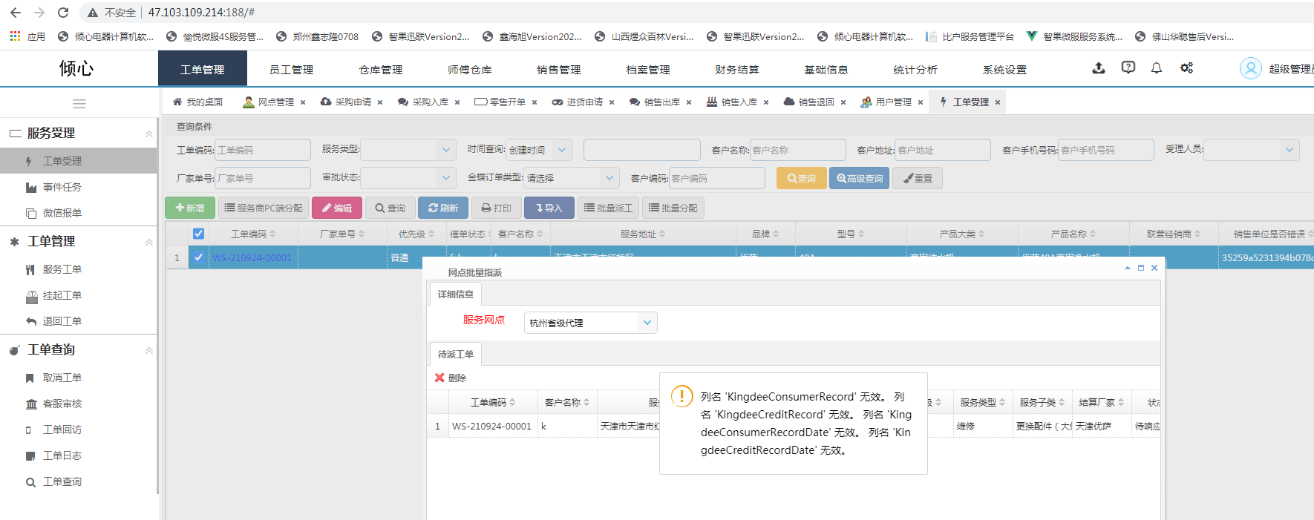This screenshot has width=1314, height=520.
Task: Click the help question bubble icon
Action: (1128, 68)
